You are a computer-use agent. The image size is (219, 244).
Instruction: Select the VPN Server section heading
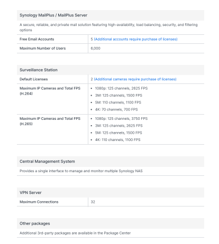(x=31, y=192)
